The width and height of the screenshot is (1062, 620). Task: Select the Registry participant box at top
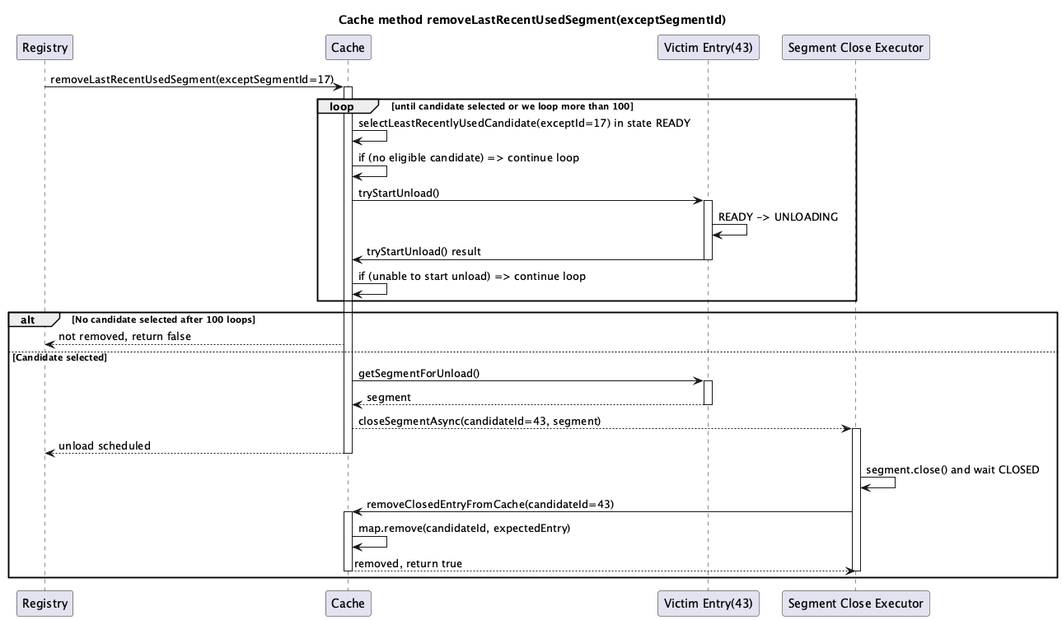pos(44,47)
